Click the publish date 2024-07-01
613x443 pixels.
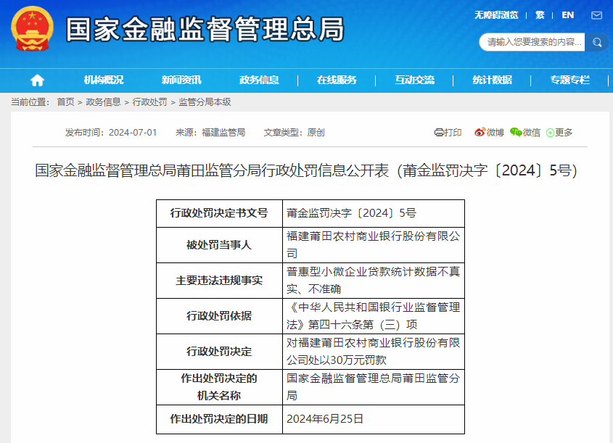[x=133, y=133]
